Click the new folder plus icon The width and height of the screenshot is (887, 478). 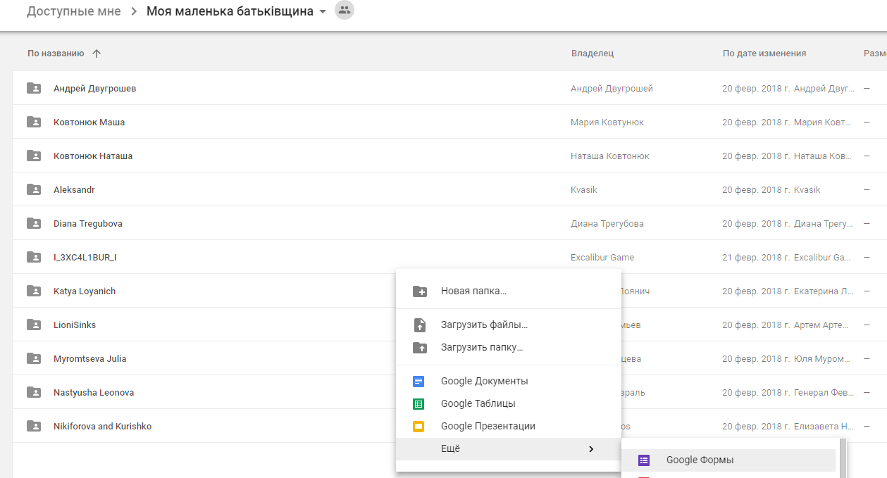(x=419, y=291)
